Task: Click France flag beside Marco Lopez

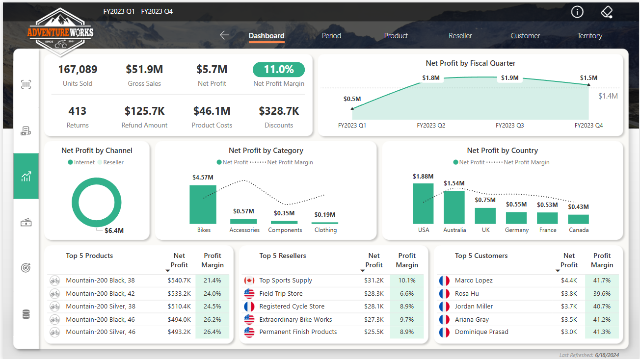Action: pyautogui.click(x=444, y=281)
